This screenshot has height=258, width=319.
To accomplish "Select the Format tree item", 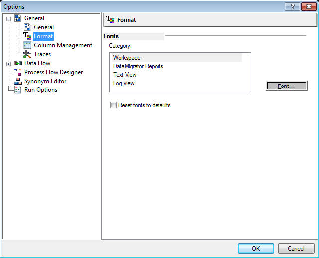I will point(43,36).
